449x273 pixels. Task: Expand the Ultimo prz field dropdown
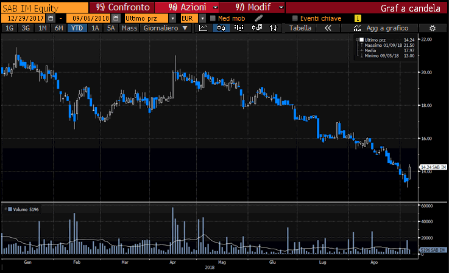(x=172, y=18)
